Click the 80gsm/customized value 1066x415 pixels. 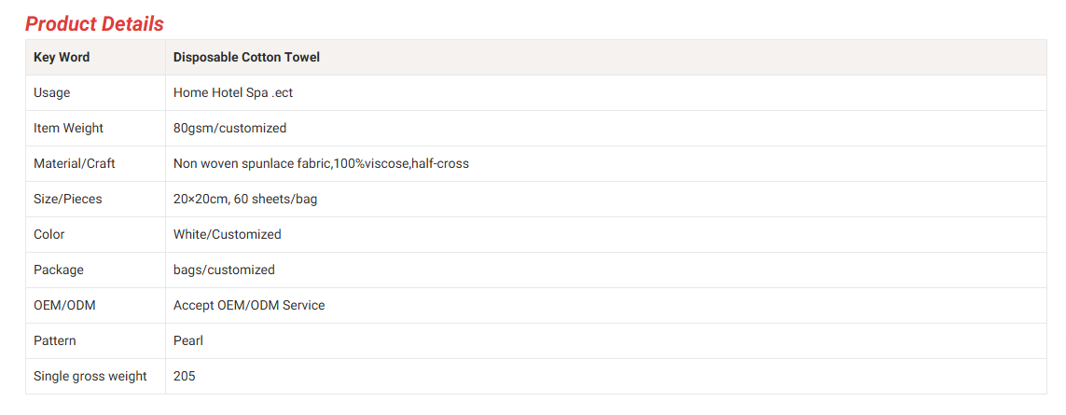click(x=229, y=128)
